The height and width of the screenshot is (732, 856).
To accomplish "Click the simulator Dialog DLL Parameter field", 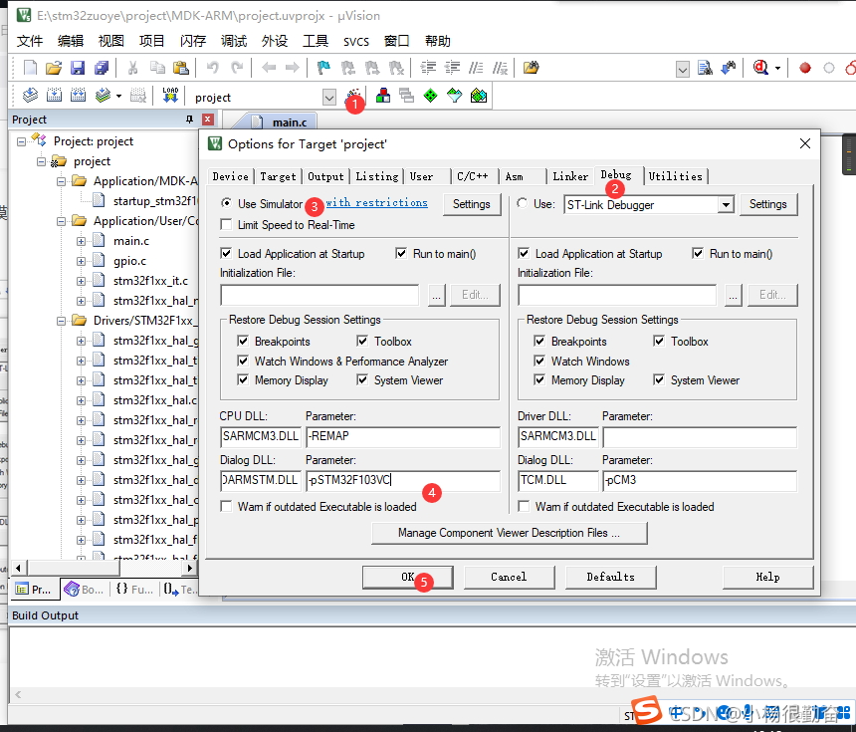I will pyautogui.click(x=403, y=481).
